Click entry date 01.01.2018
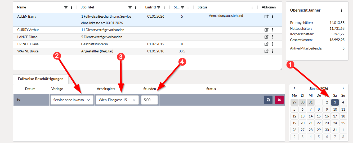The height and width of the screenshot is (143, 353). tap(156, 51)
